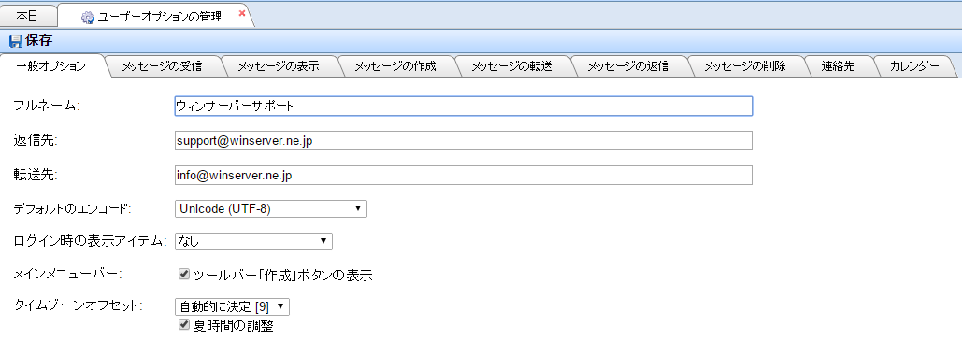This screenshot has height=355, width=962.
Task: Close the ユーザーオプションの管理 tab
Action: [x=242, y=13]
